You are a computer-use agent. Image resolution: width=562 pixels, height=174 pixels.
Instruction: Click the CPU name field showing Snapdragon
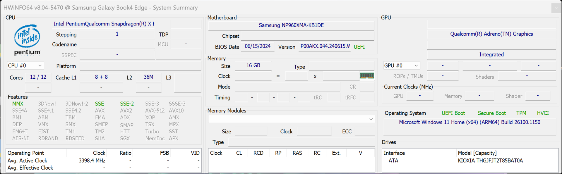[x=104, y=24]
